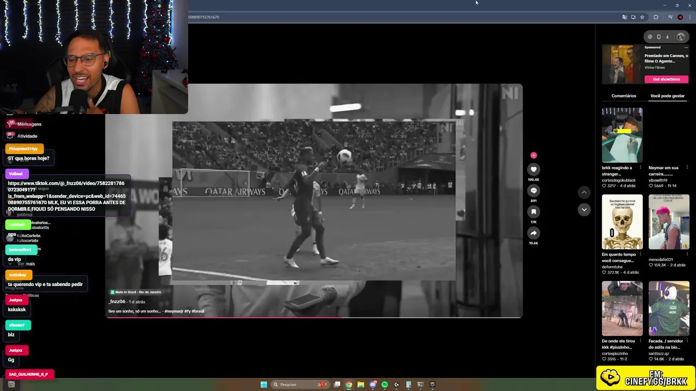Click the download app icon in TikTok pill
The width and height of the screenshot is (696, 391).
[x=667, y=37]
